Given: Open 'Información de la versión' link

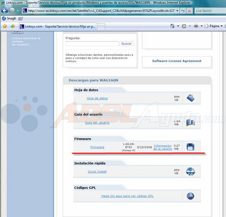Looking at the screenshot, I should (x=163, y=147).
